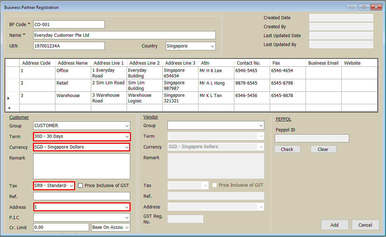Click the Address Line 3 column header
Viewport: 386px width, 237px height.
pos(180,63)
